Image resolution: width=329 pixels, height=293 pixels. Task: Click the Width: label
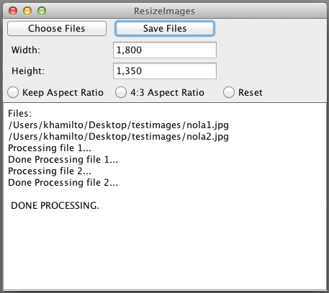point(26,50)
